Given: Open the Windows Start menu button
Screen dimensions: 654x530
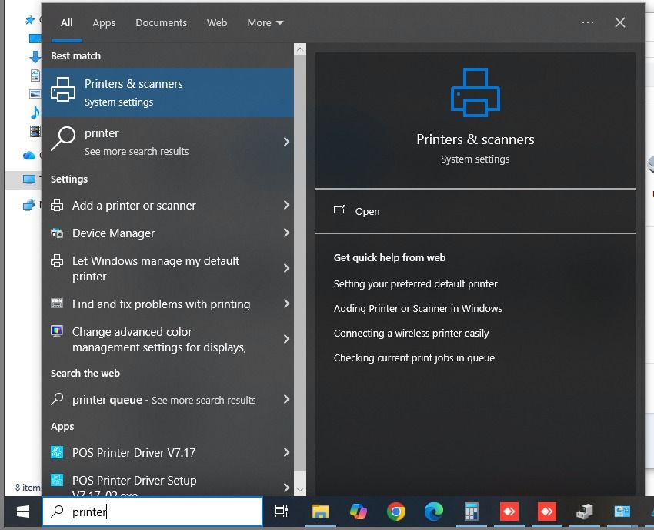Looking at the screenshot, I should click(23, 512).
